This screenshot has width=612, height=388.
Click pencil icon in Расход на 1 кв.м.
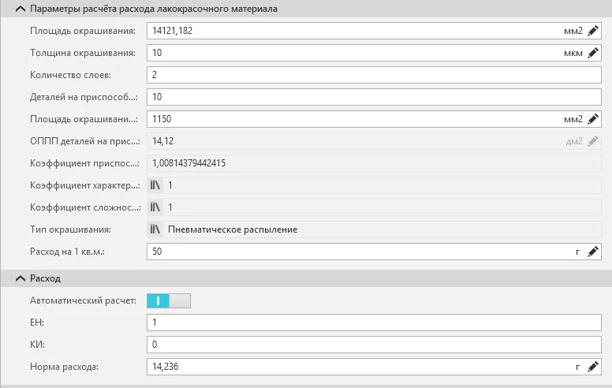[x=592, y=252]
